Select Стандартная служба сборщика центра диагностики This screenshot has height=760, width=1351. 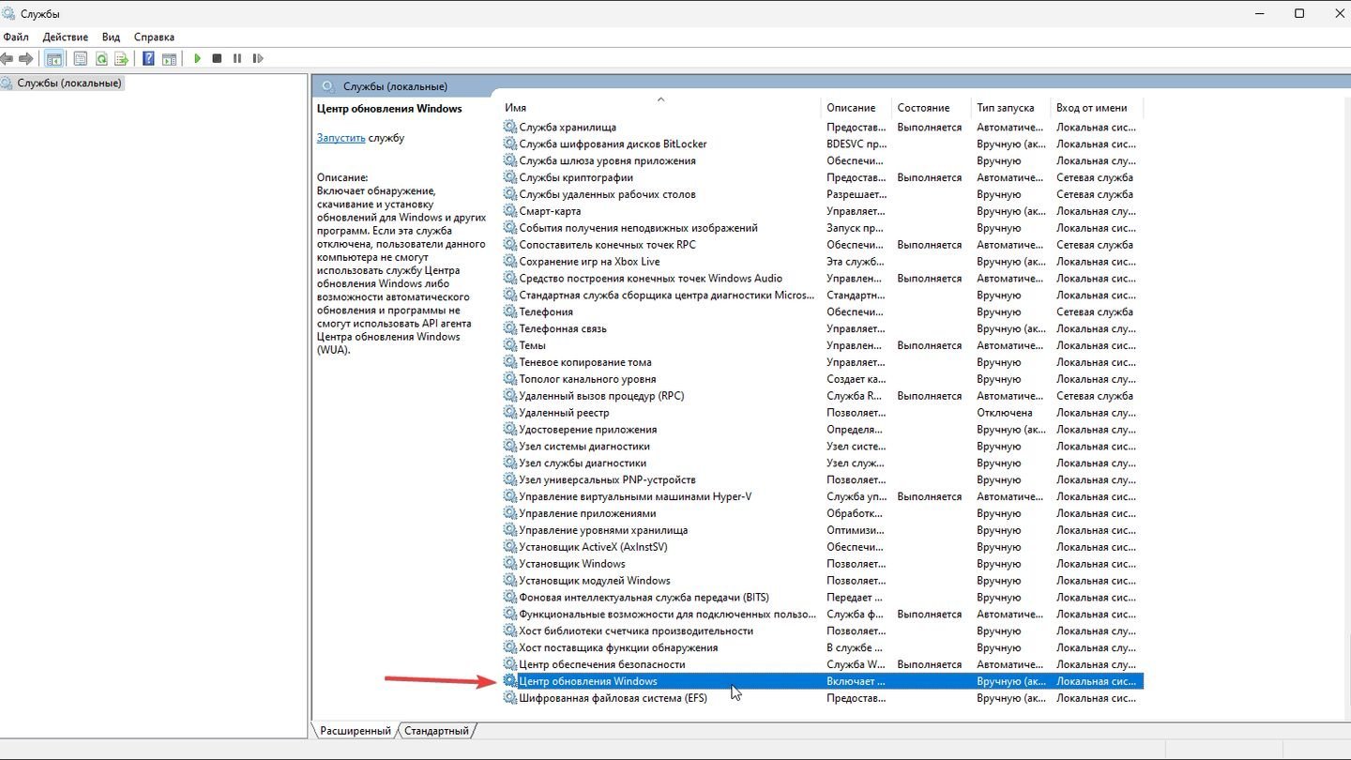coord(823,296)
